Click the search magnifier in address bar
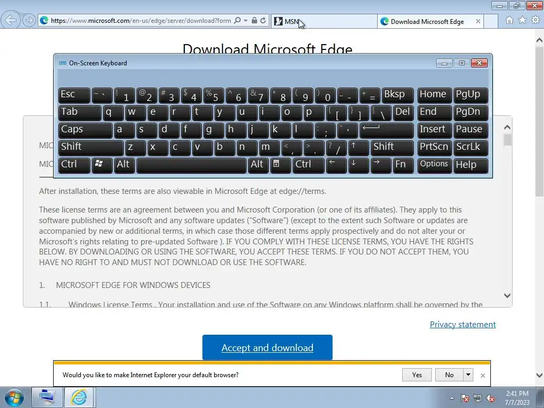The height and width of the screenshot is (408, 544). [237, 21]
